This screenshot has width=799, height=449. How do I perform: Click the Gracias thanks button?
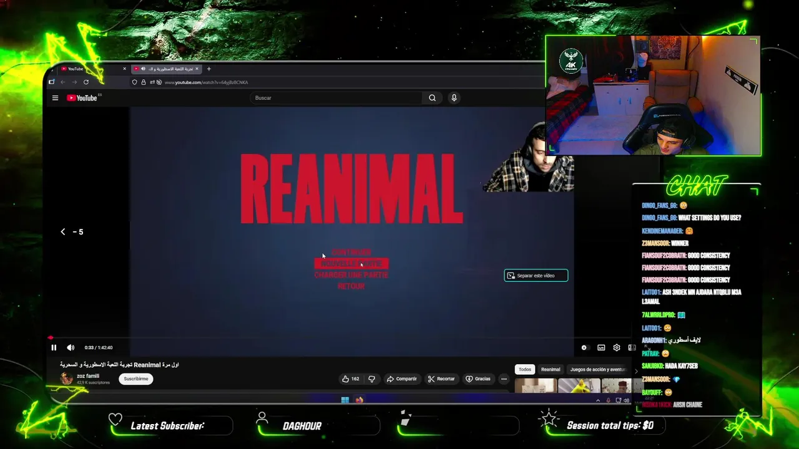pos(478,379)
